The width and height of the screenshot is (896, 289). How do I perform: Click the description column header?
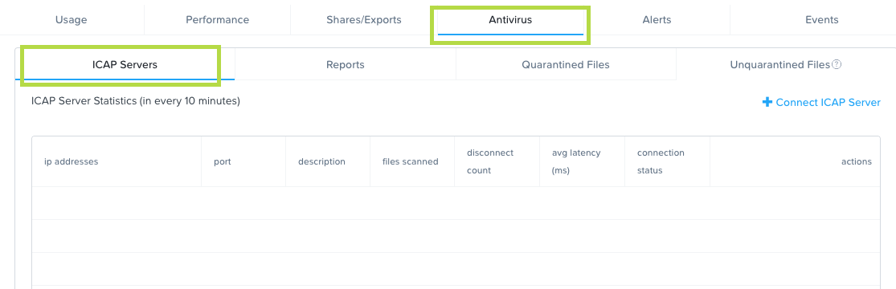321,161
